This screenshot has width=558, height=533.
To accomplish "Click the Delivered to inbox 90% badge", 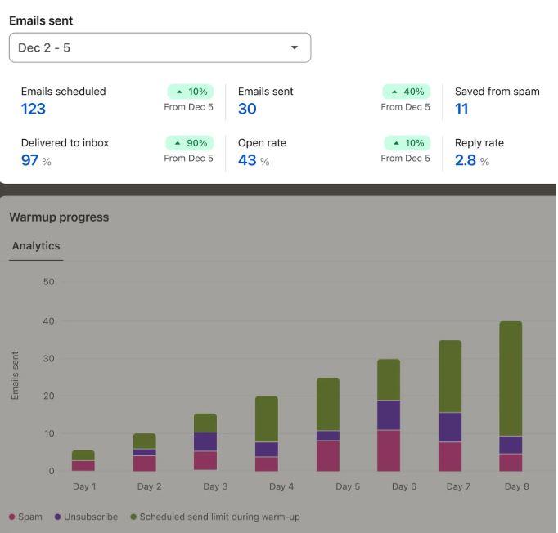I will click(x=190, y=143).
